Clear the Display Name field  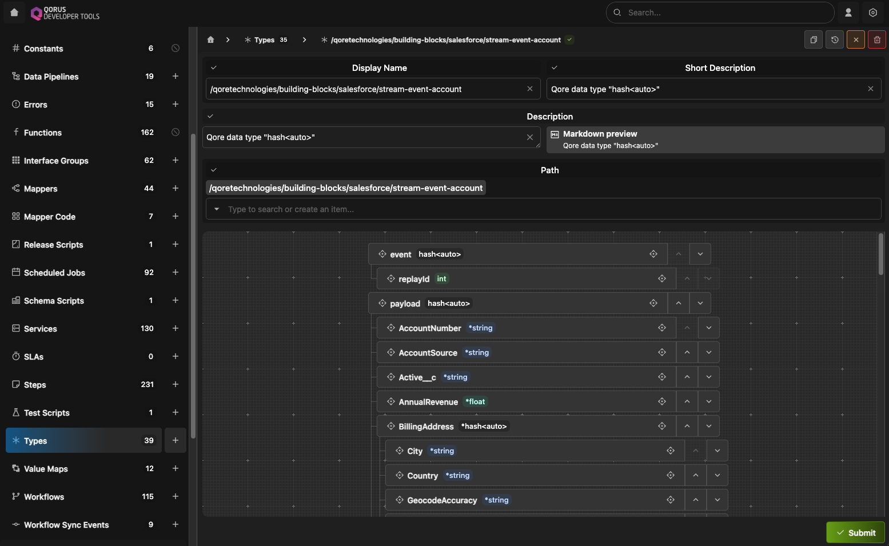(530, 89)
